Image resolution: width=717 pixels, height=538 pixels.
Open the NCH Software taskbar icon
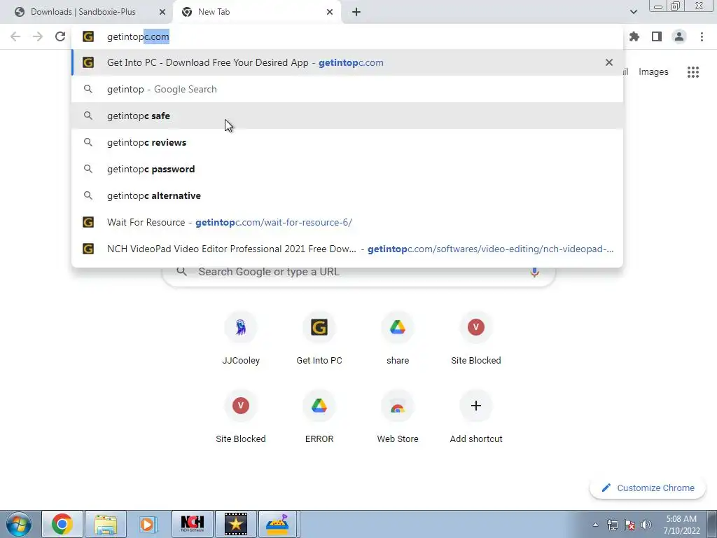193,524
